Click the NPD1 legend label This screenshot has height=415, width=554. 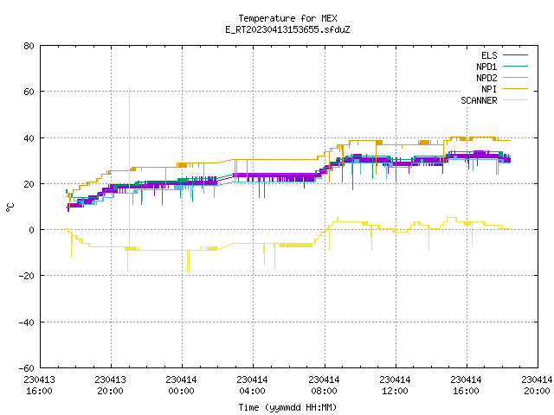coord(486,67)
